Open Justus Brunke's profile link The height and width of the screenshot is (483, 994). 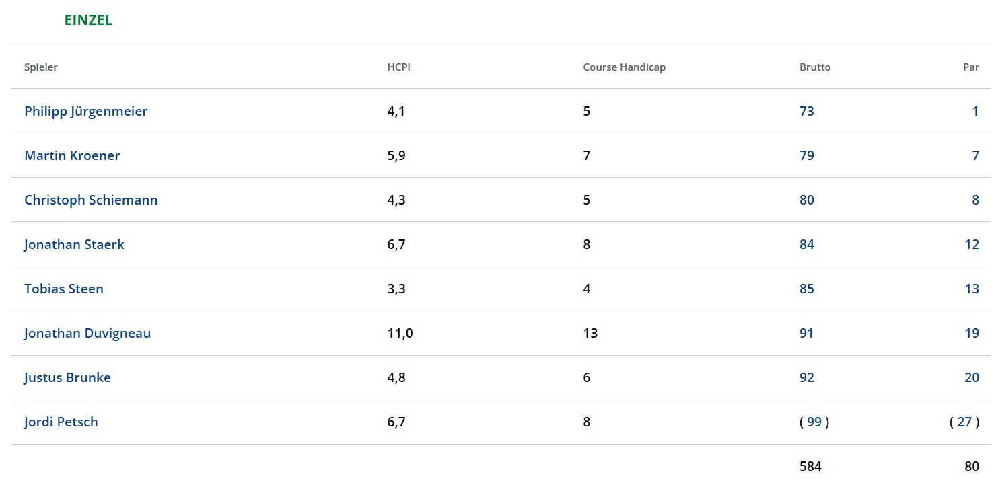coord(67,377)
